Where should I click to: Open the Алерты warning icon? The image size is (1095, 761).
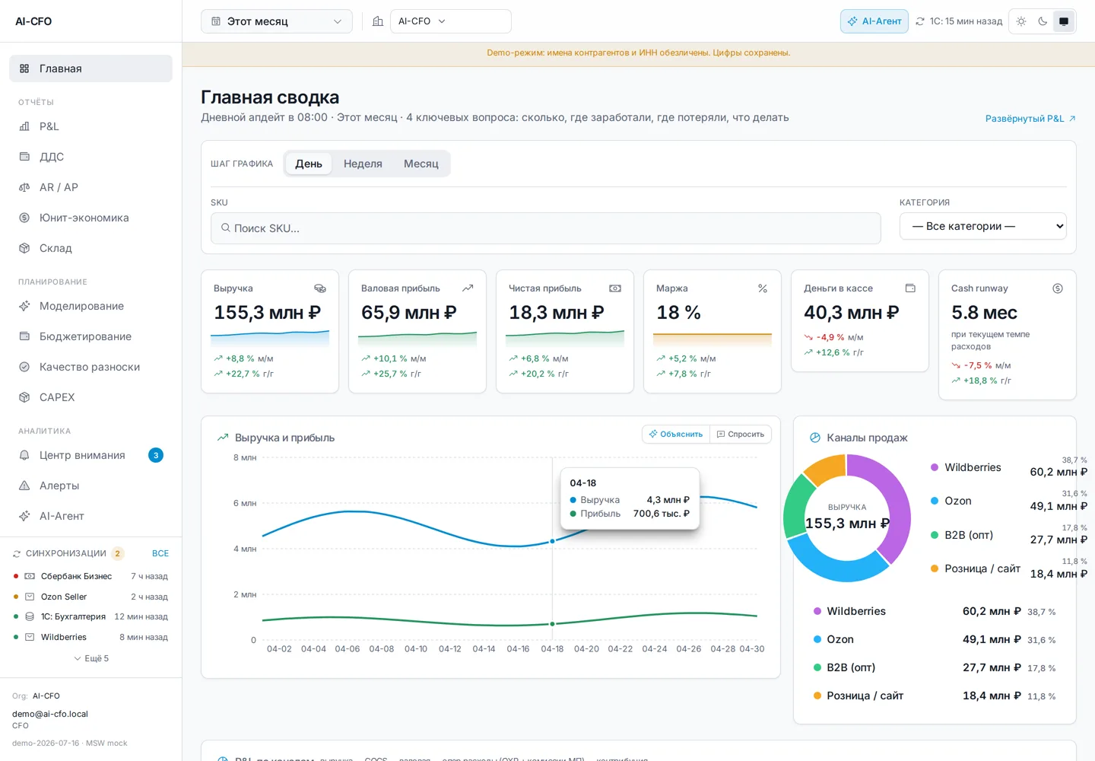24,486
